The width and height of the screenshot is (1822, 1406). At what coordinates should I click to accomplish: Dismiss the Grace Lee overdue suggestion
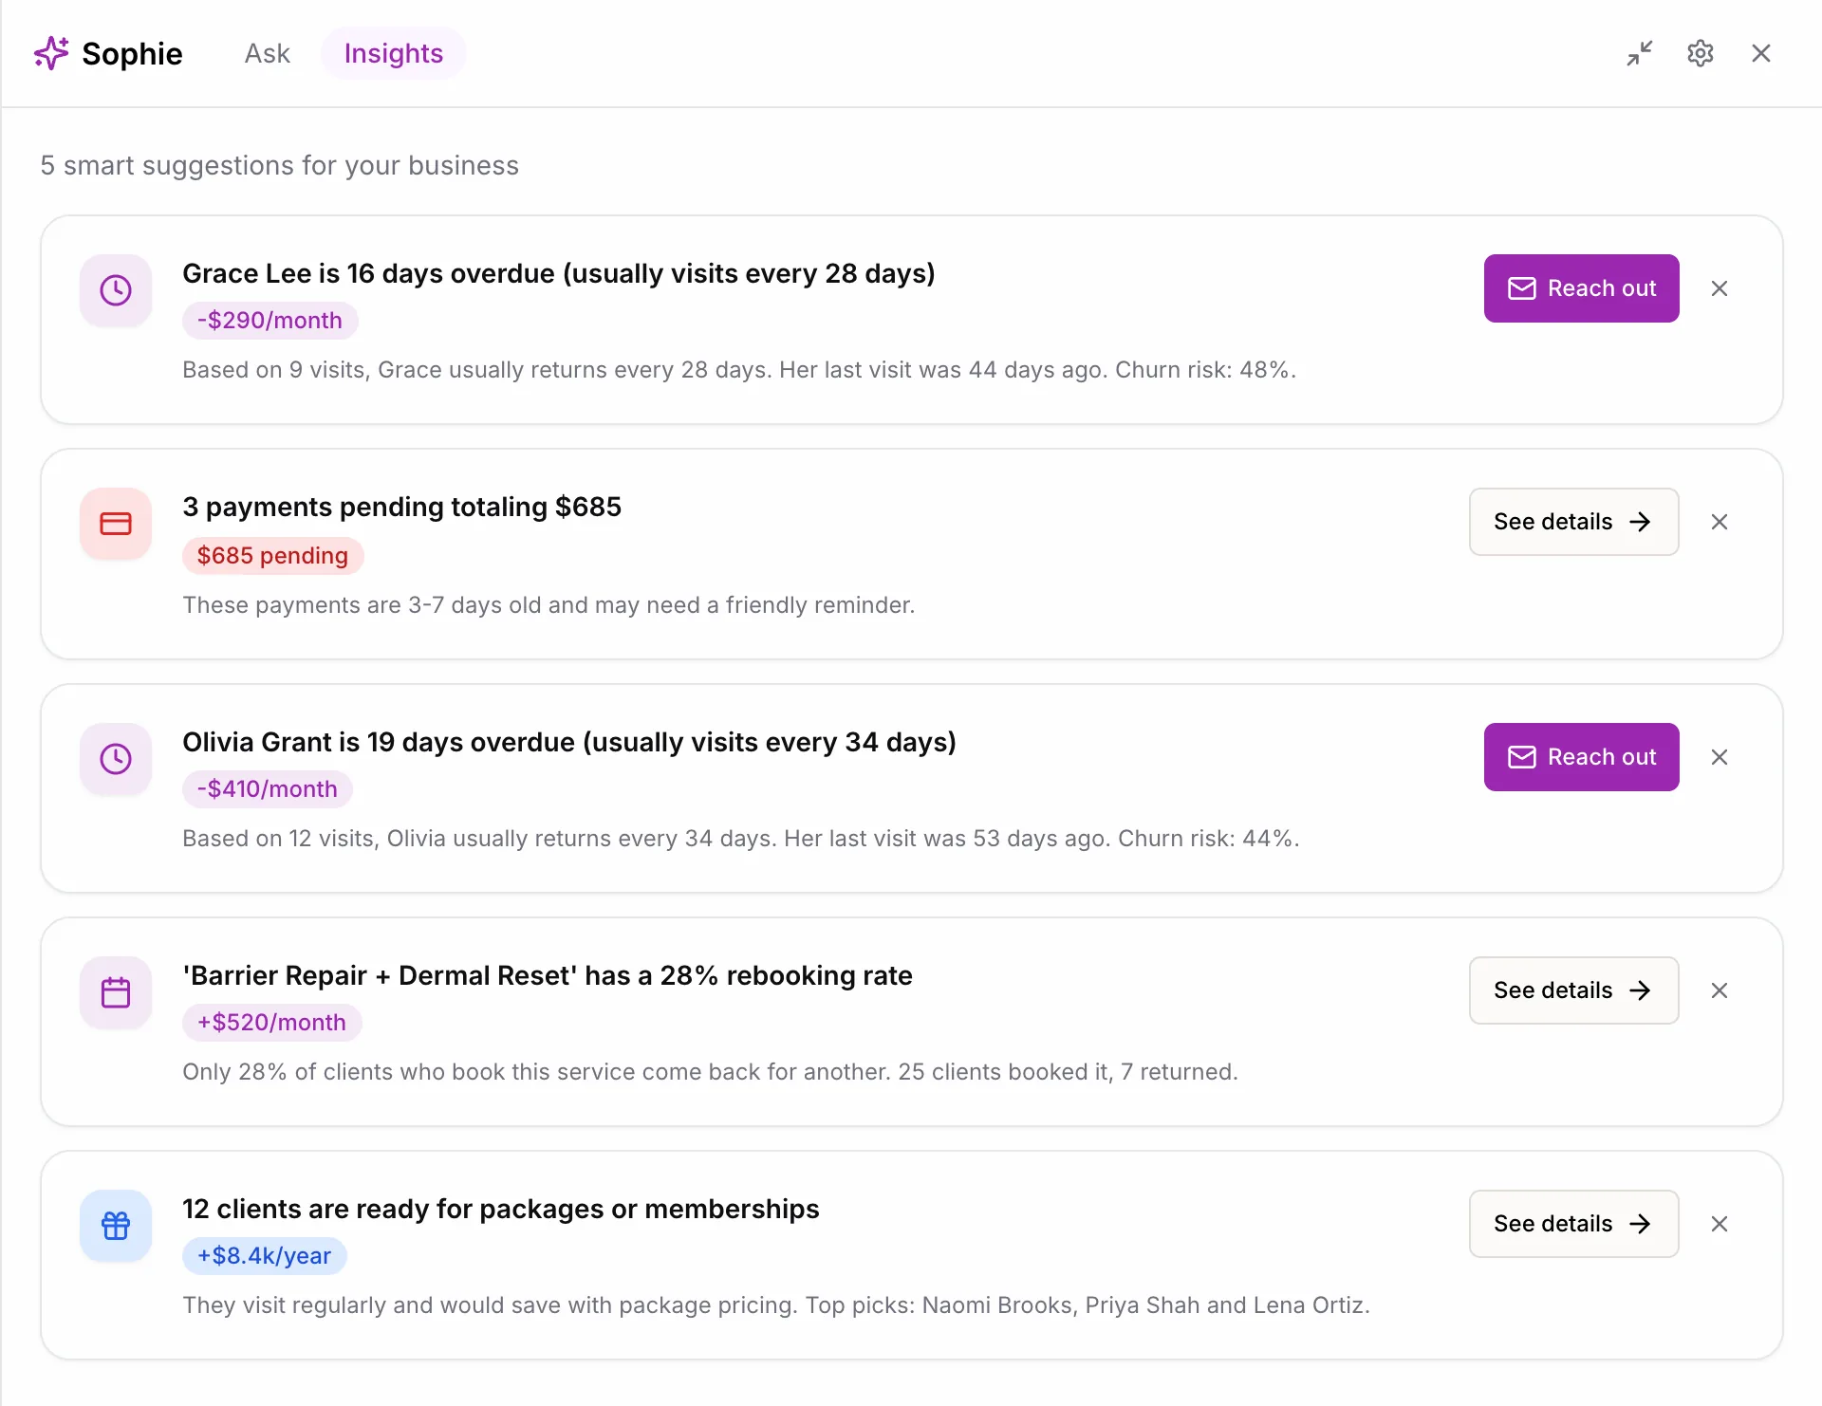[x=1720, y=288]
